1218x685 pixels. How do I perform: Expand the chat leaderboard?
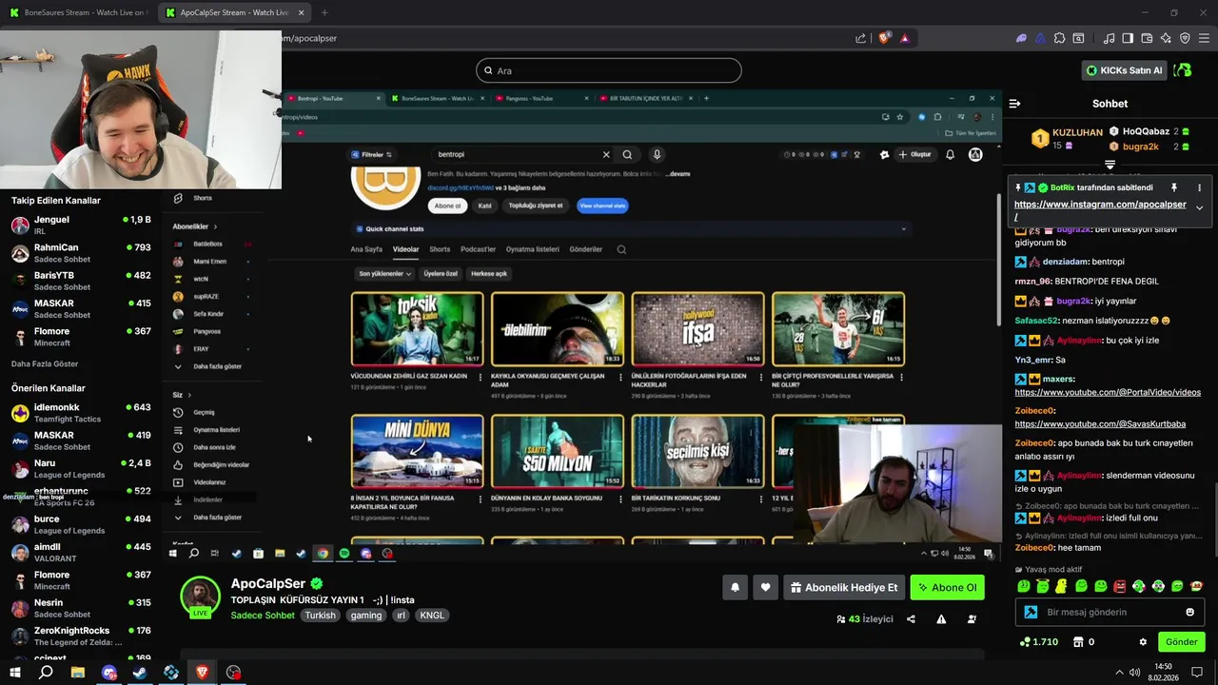[x=1110, y=166]
